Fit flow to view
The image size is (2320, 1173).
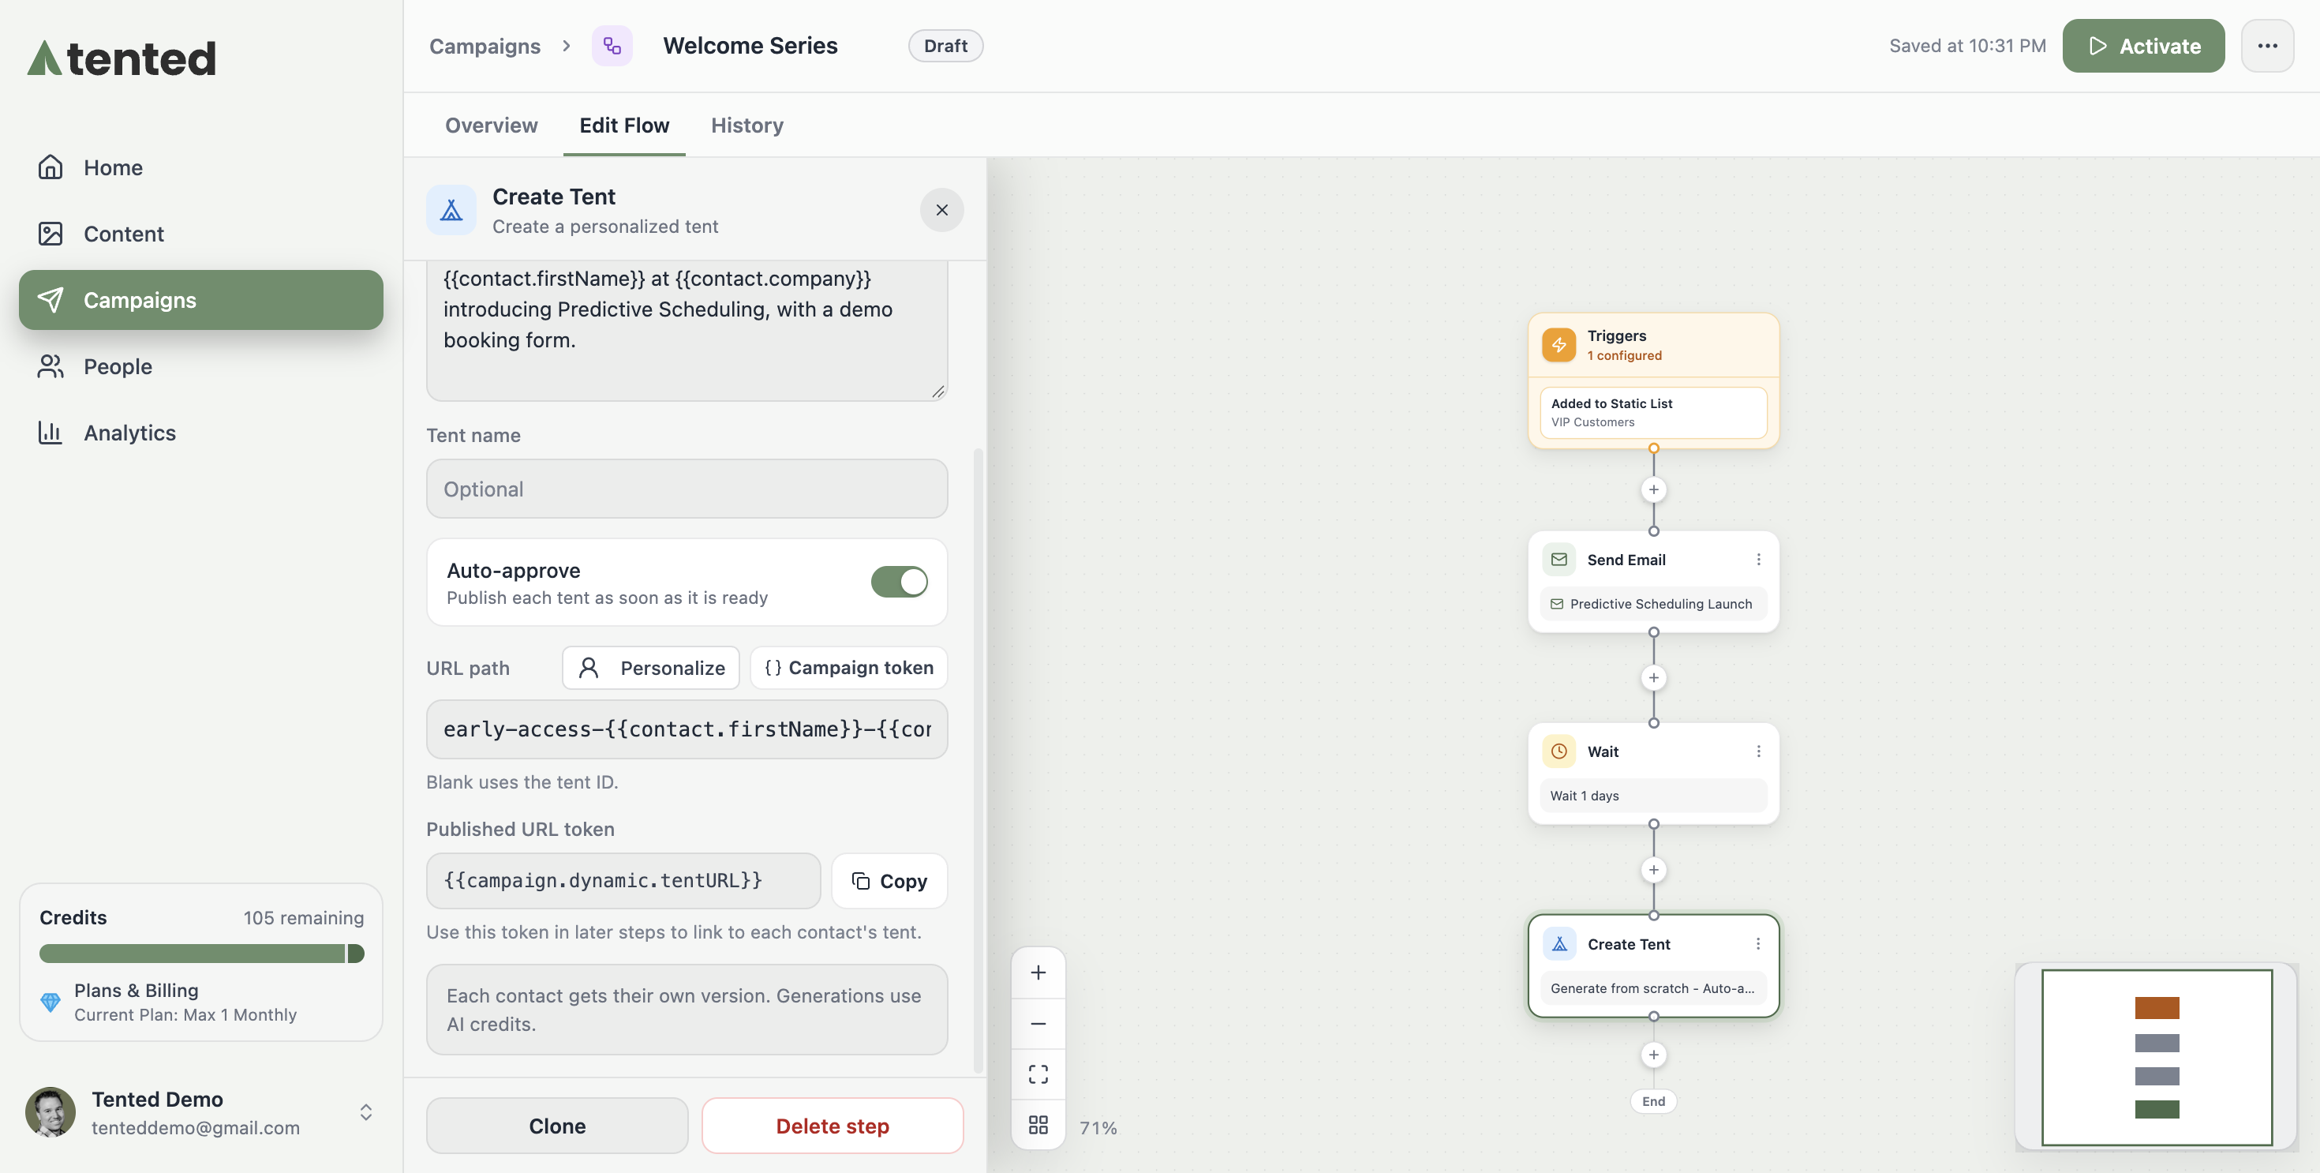coord(1038,1074)
